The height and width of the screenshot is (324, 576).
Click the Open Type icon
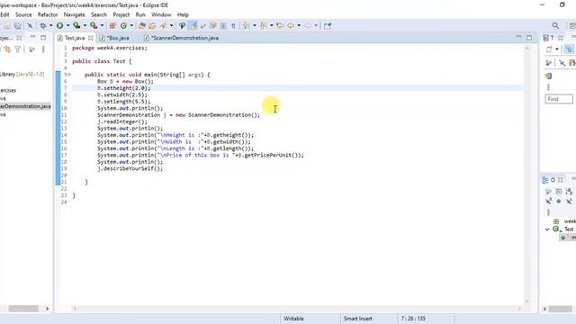[142, 25]
